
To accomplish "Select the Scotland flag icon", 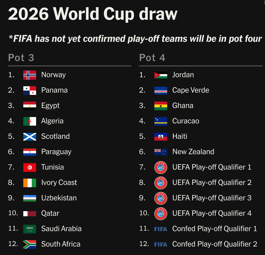I will (x=30, y=137).
